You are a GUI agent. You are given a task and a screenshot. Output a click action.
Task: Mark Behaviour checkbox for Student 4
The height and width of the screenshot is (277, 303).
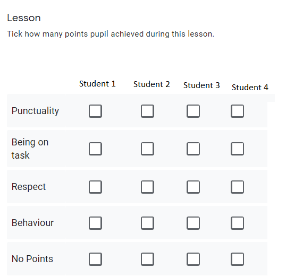click(237, 223)
